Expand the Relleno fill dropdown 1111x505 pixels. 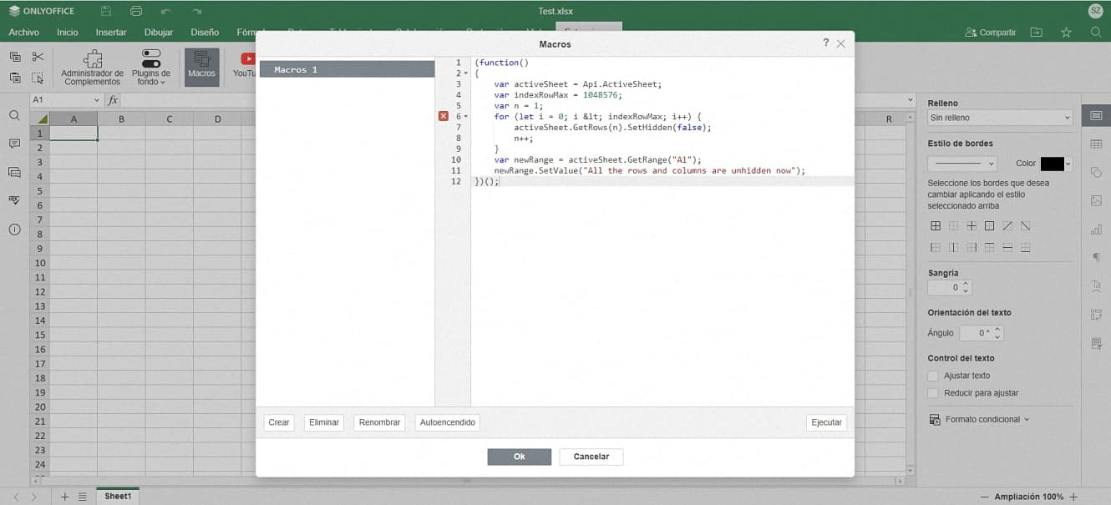coord(999,119)
